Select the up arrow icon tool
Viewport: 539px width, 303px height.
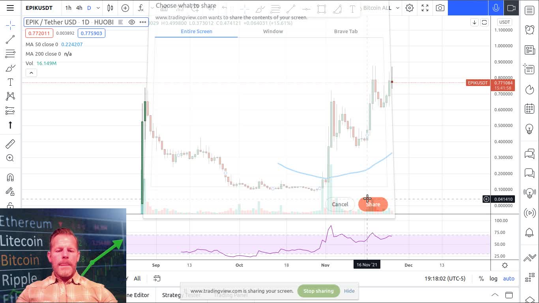[10, 125]
